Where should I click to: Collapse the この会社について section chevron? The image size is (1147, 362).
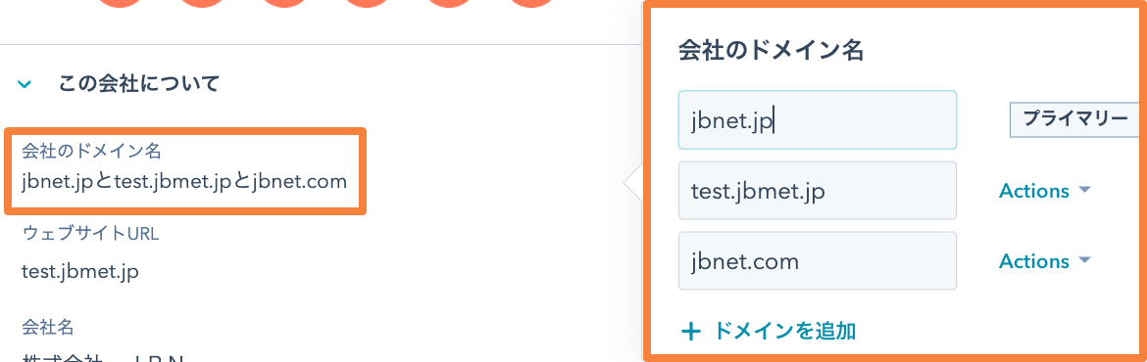click(x=25, y=85)
